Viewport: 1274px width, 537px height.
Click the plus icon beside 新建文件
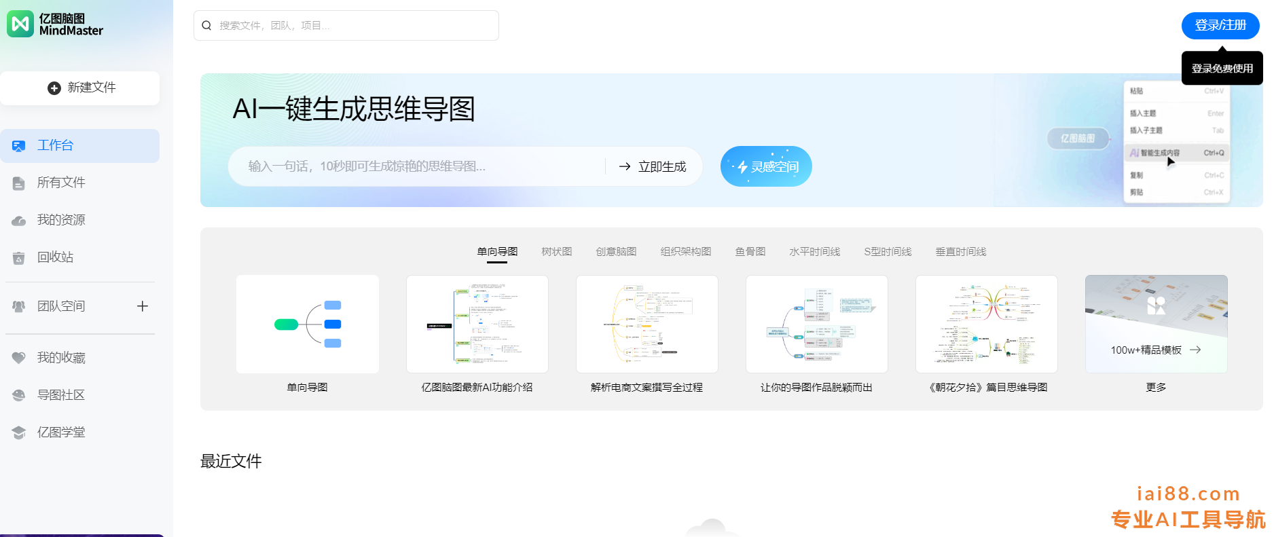(x=54, y=88)
